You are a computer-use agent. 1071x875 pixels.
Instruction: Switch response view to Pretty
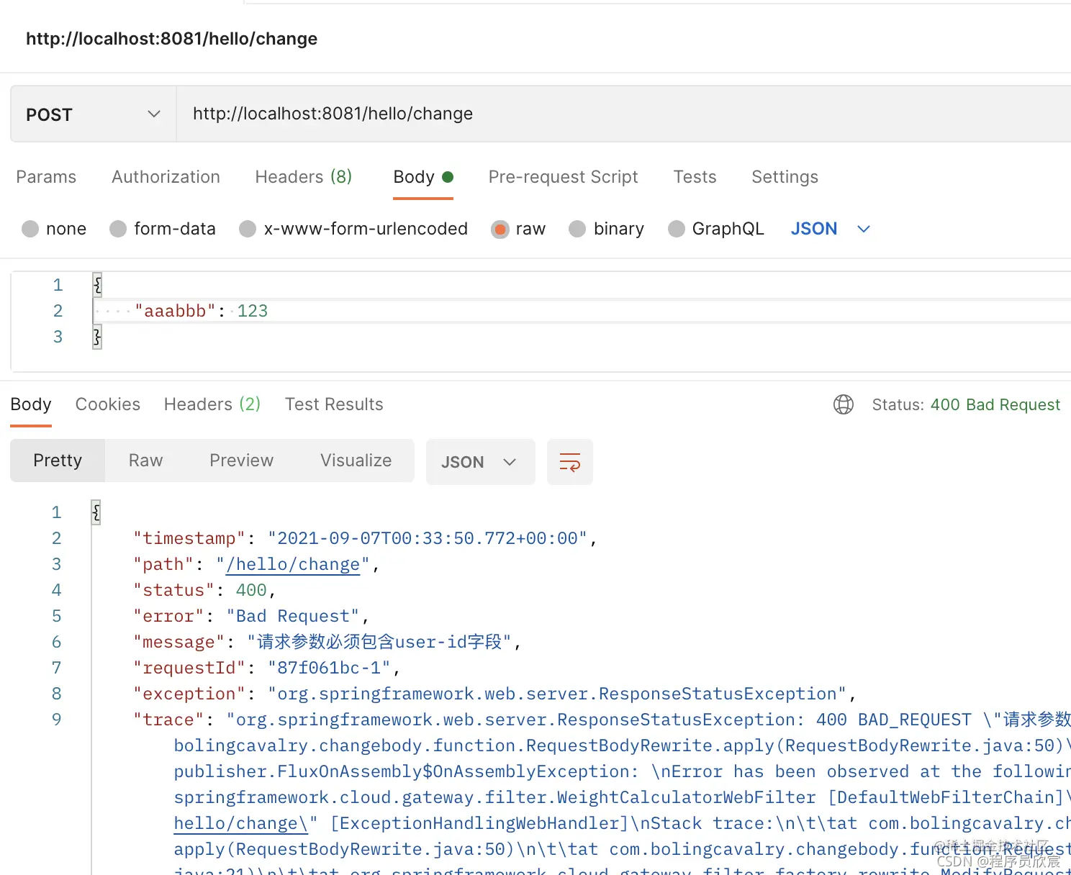[58, 461]
